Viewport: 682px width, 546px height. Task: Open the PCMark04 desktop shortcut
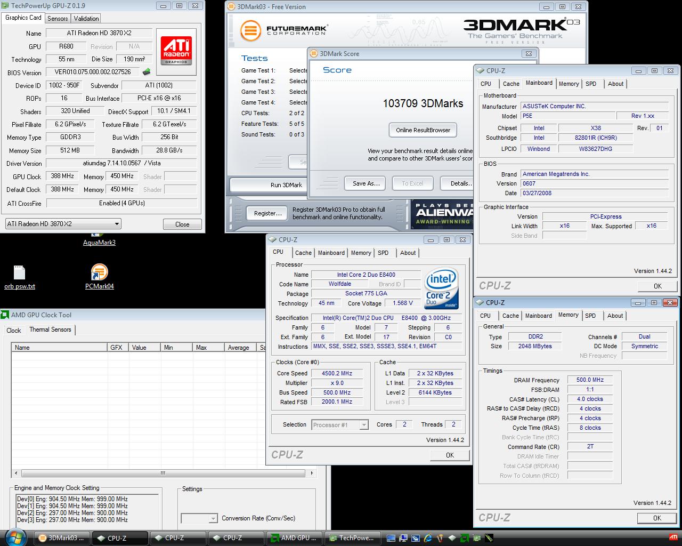tap(100, 277)
